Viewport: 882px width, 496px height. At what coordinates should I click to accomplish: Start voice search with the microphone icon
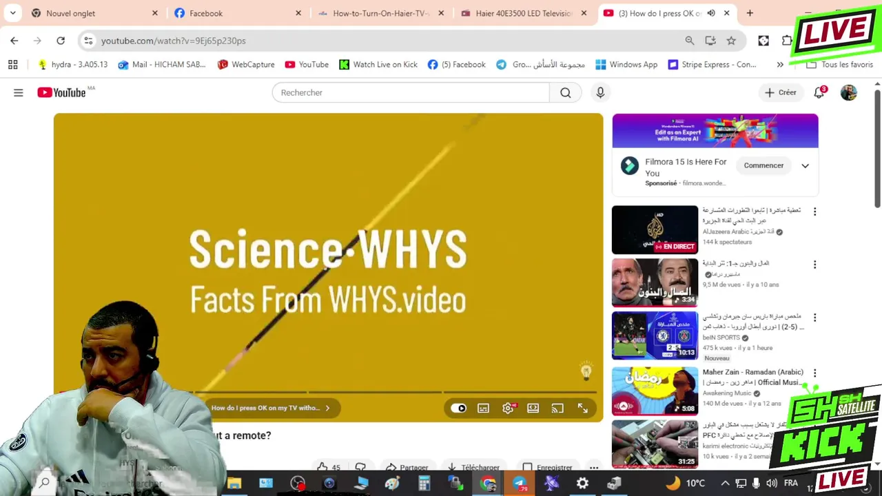pyautogui.click(x=600, y=92)
